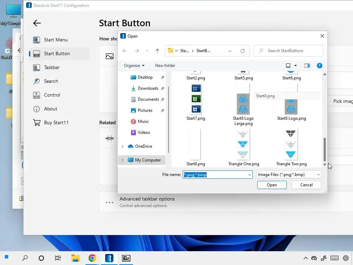Viewport: 353px width, 265px height.
Task: Open 7-Zip from the taskbar
Action: (x=126, y=258)
